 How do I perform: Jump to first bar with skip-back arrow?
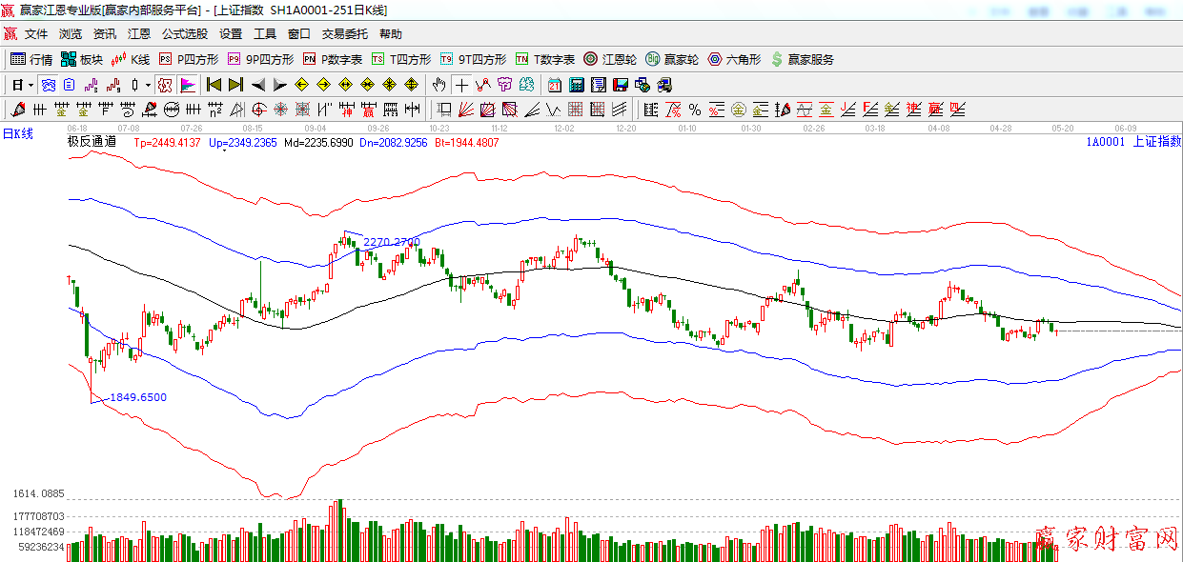point(214,85)
